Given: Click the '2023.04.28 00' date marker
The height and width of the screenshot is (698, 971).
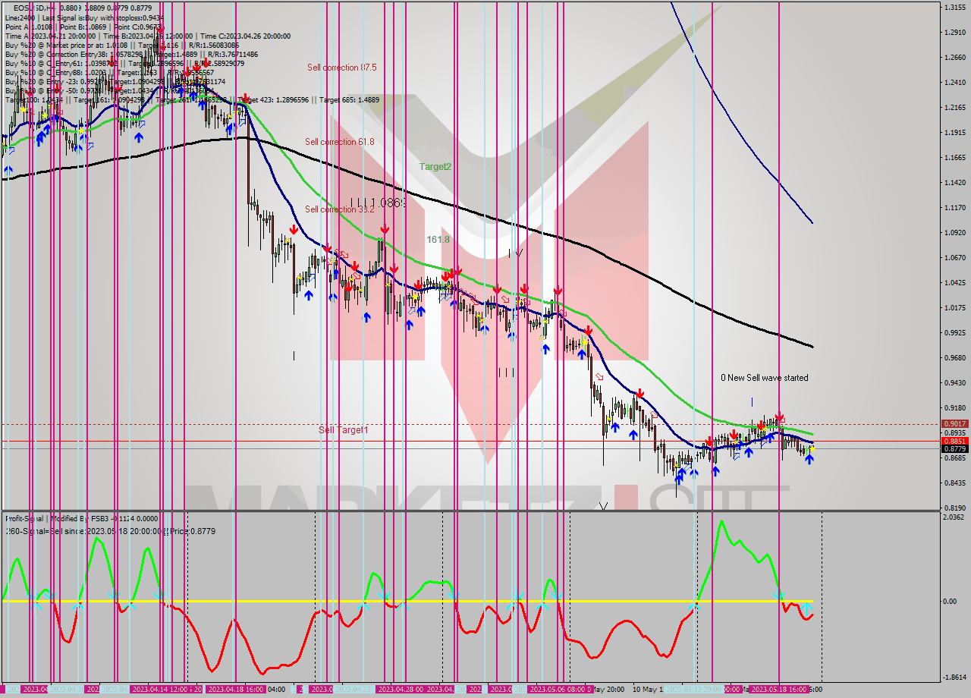Looking at the screenshot, I should coord(400,689).
